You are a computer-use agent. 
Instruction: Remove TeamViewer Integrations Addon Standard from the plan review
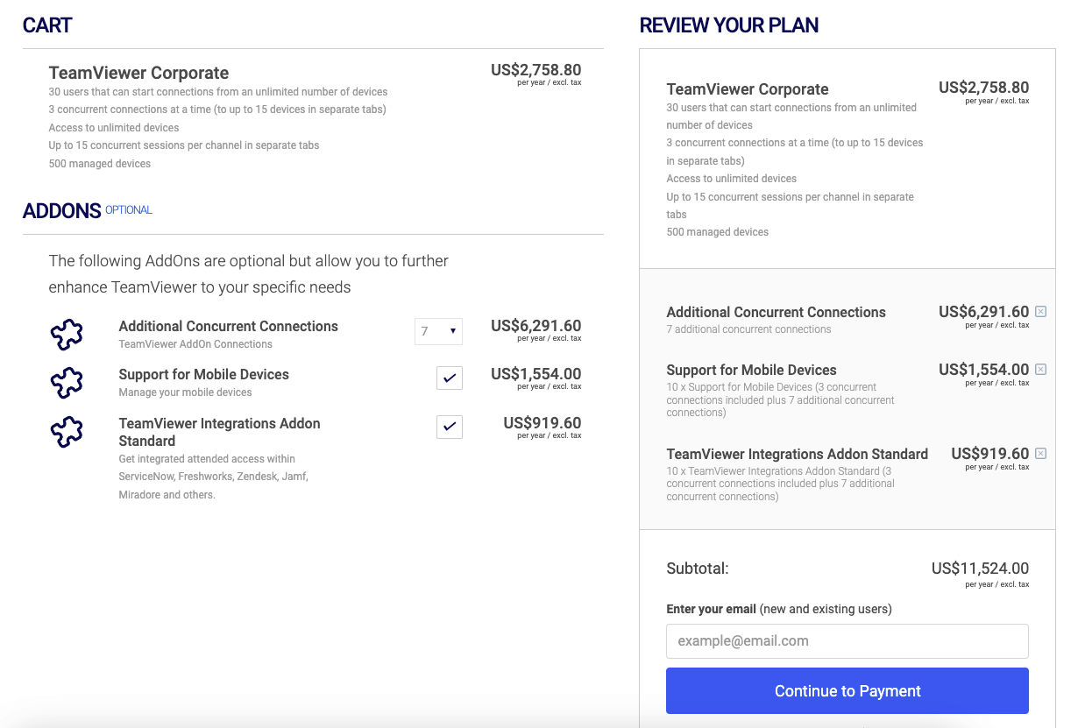[x=1040, y=454]
